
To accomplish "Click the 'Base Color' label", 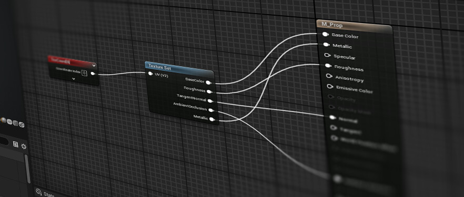I will click(x=345, y=36).
